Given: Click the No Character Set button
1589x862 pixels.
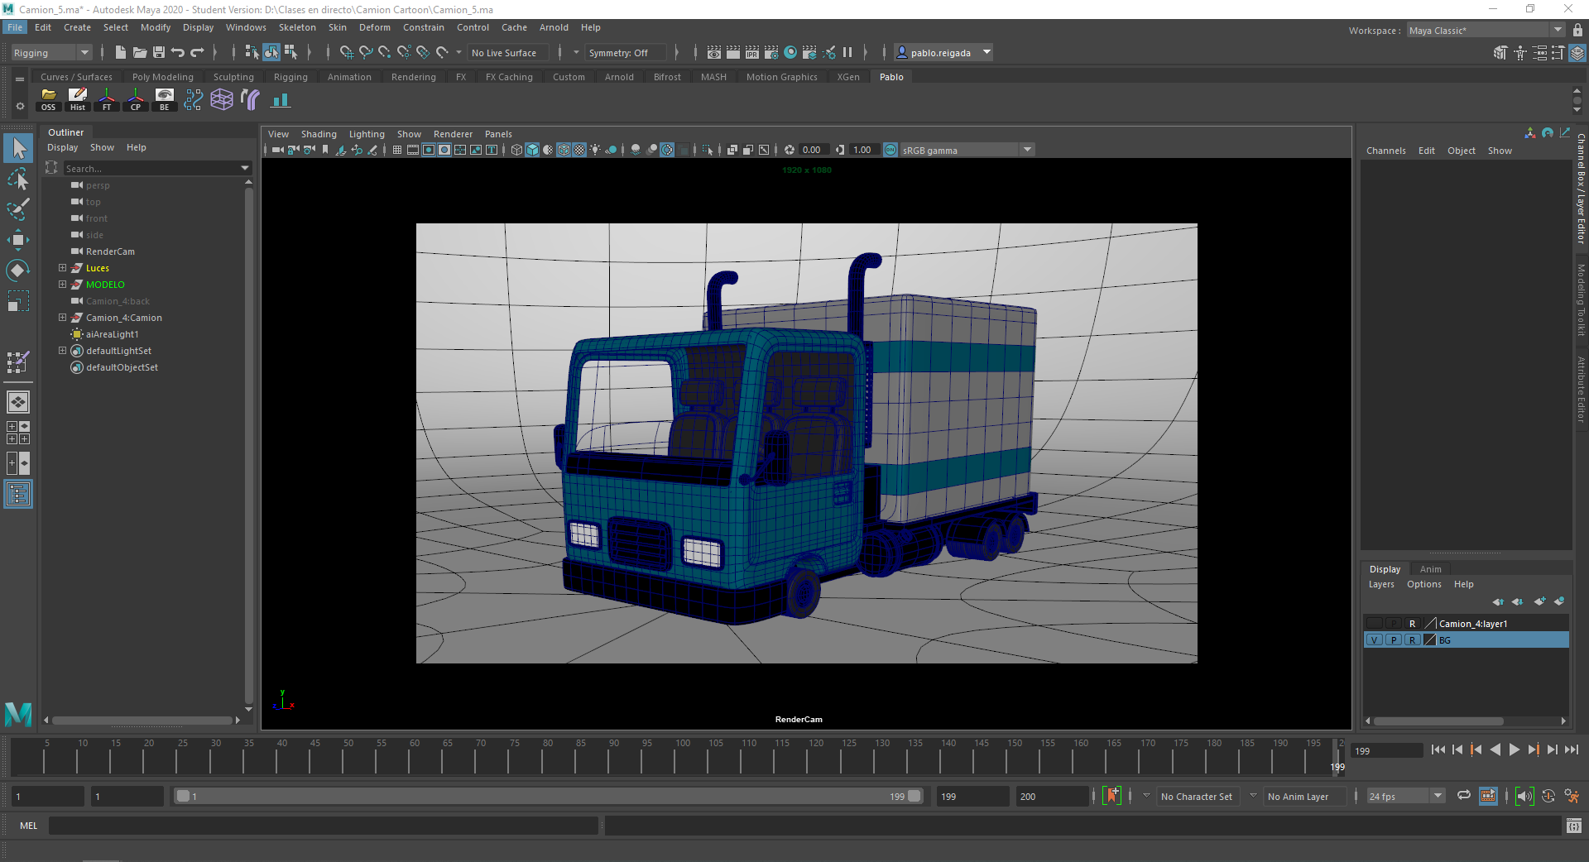Looking at the screenshot, I should pos(1196,797).
